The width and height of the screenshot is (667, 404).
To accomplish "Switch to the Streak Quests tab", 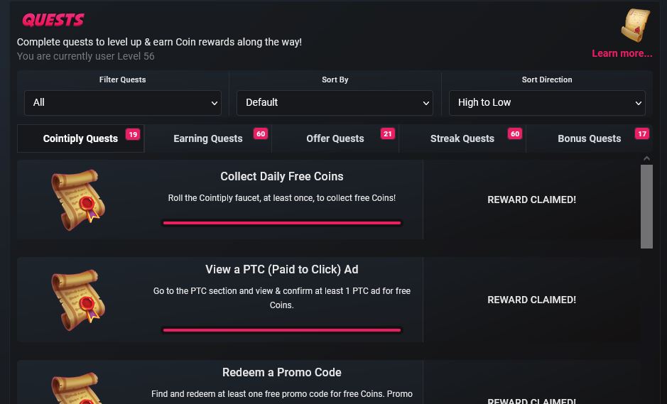I will [462, 138].
